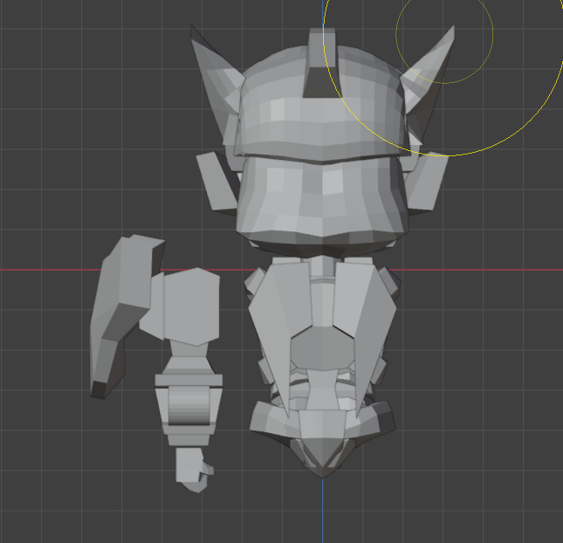Select the lower head face block
The width and height of the screenshot is (563, 543).
[319, 199]
